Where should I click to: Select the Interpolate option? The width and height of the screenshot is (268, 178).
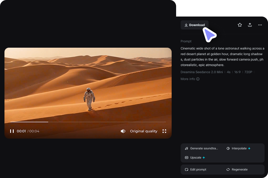238,148
